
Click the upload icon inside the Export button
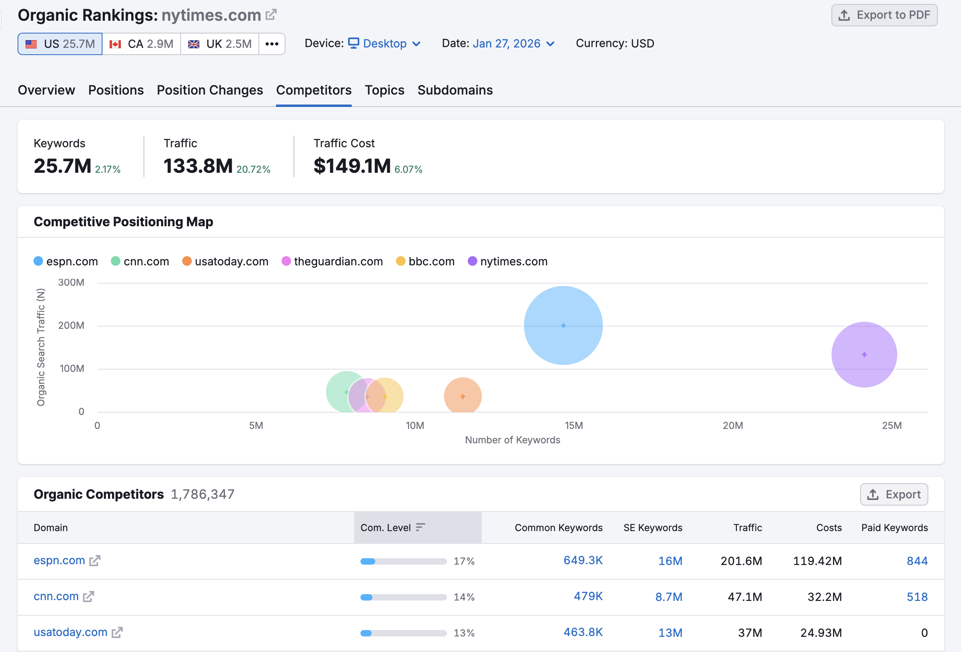pyautogui.click(x=873, y=494)
